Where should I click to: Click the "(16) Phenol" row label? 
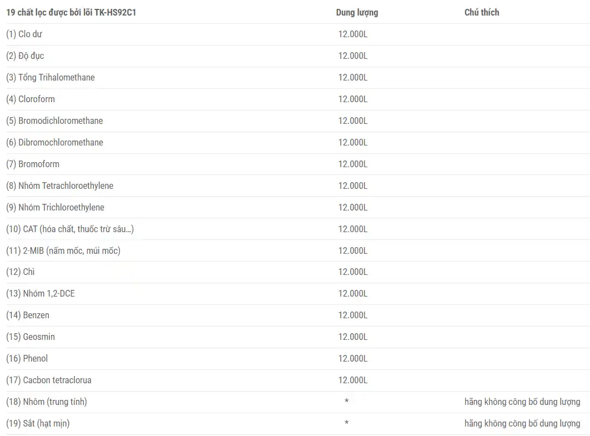coord(27,358)
